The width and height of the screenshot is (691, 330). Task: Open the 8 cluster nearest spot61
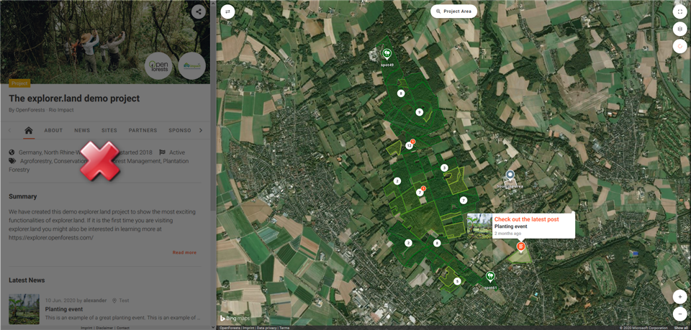(x=437, y=243)
